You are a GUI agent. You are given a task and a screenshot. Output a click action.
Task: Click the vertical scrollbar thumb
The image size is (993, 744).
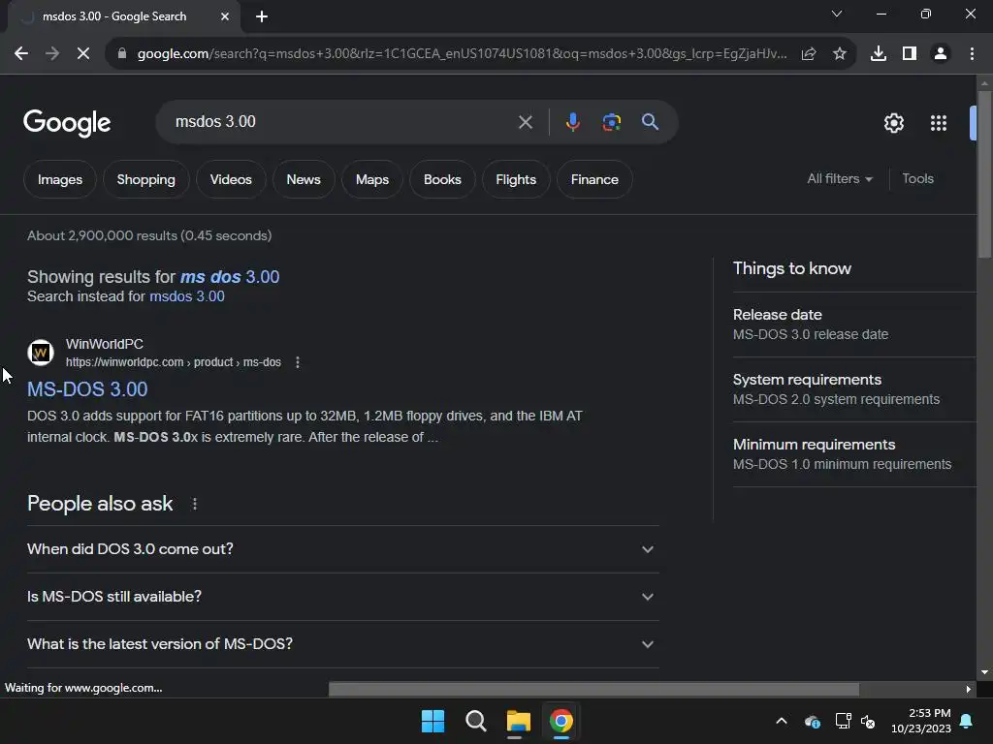pos(984,174)
